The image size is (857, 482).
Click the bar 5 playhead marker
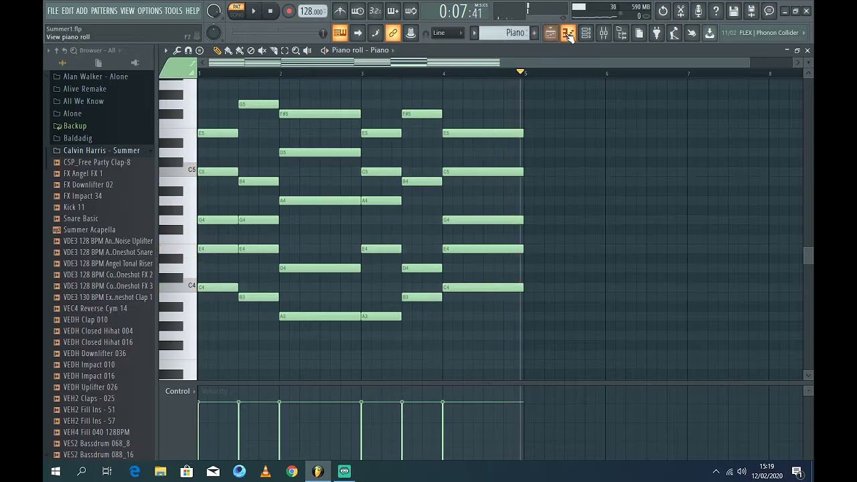click(x=520, y=71)
